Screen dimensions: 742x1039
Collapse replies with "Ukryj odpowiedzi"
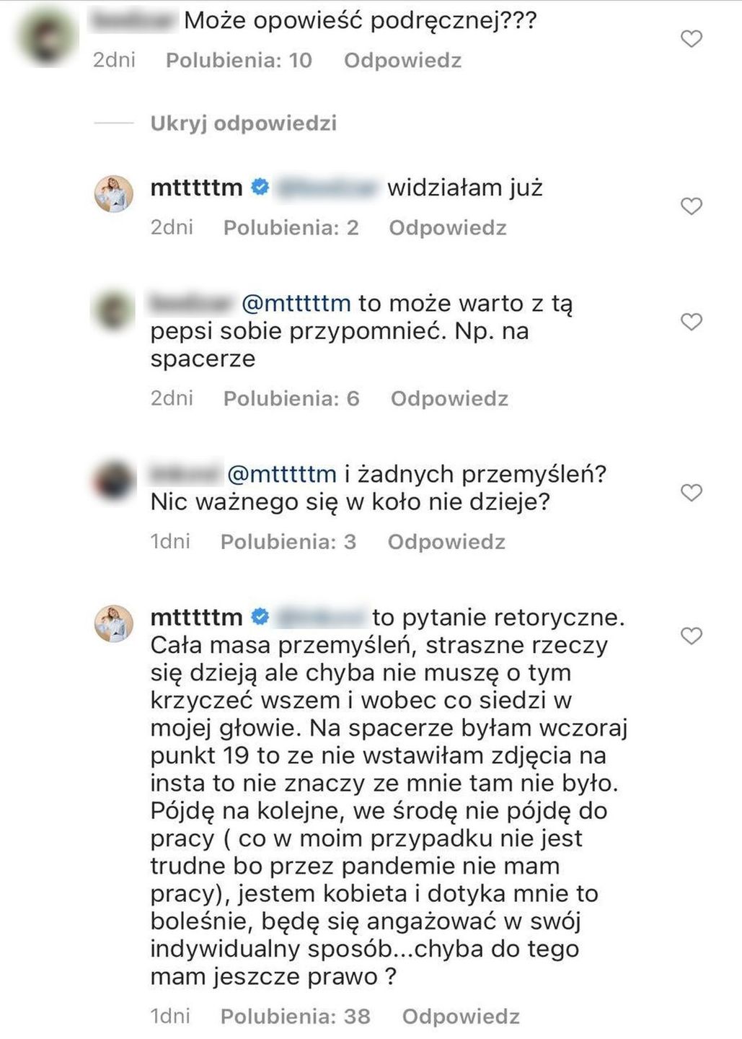(x=243, y=123)
